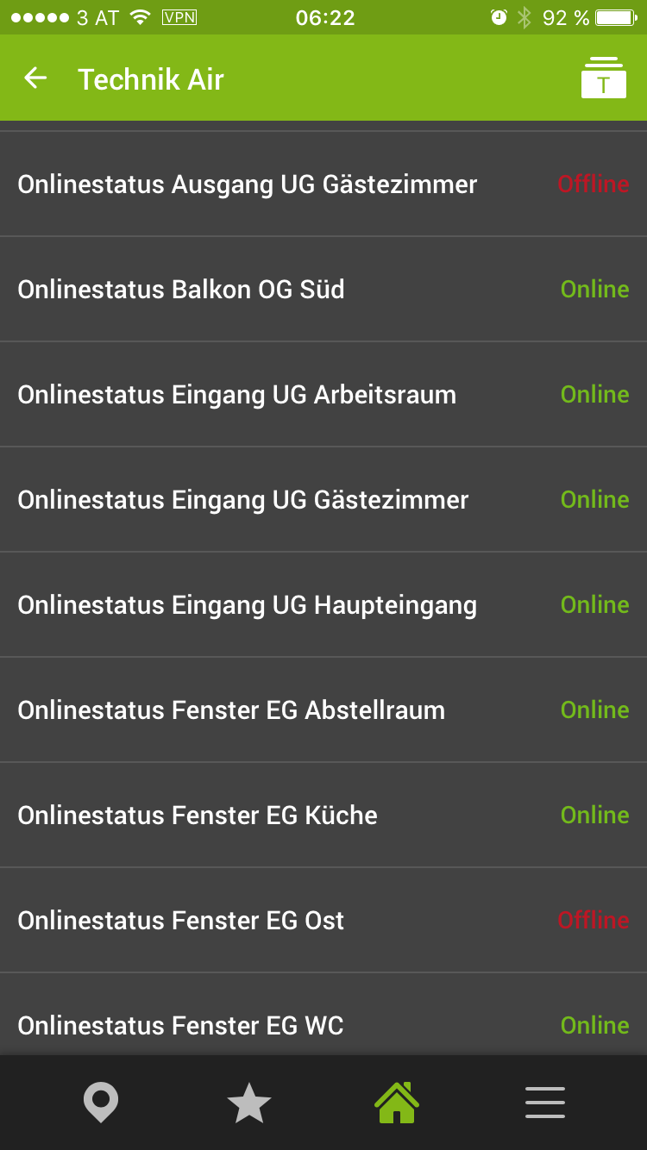Click Offline status of Fenster EG Ost
Image resolution: width=647 pixels, height=1150 pixels.
(594, 921)
